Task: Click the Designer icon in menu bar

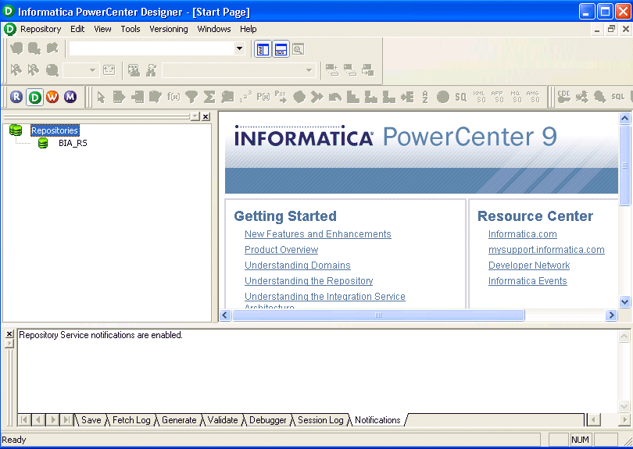Action: (x=9, y=29)
